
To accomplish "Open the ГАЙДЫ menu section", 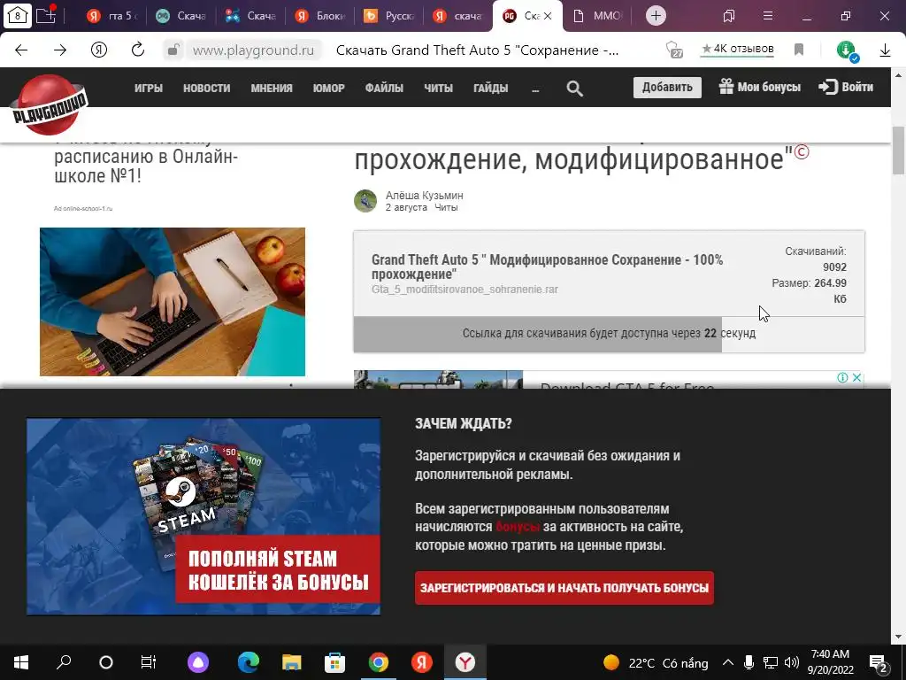I will tap(490, 88).
